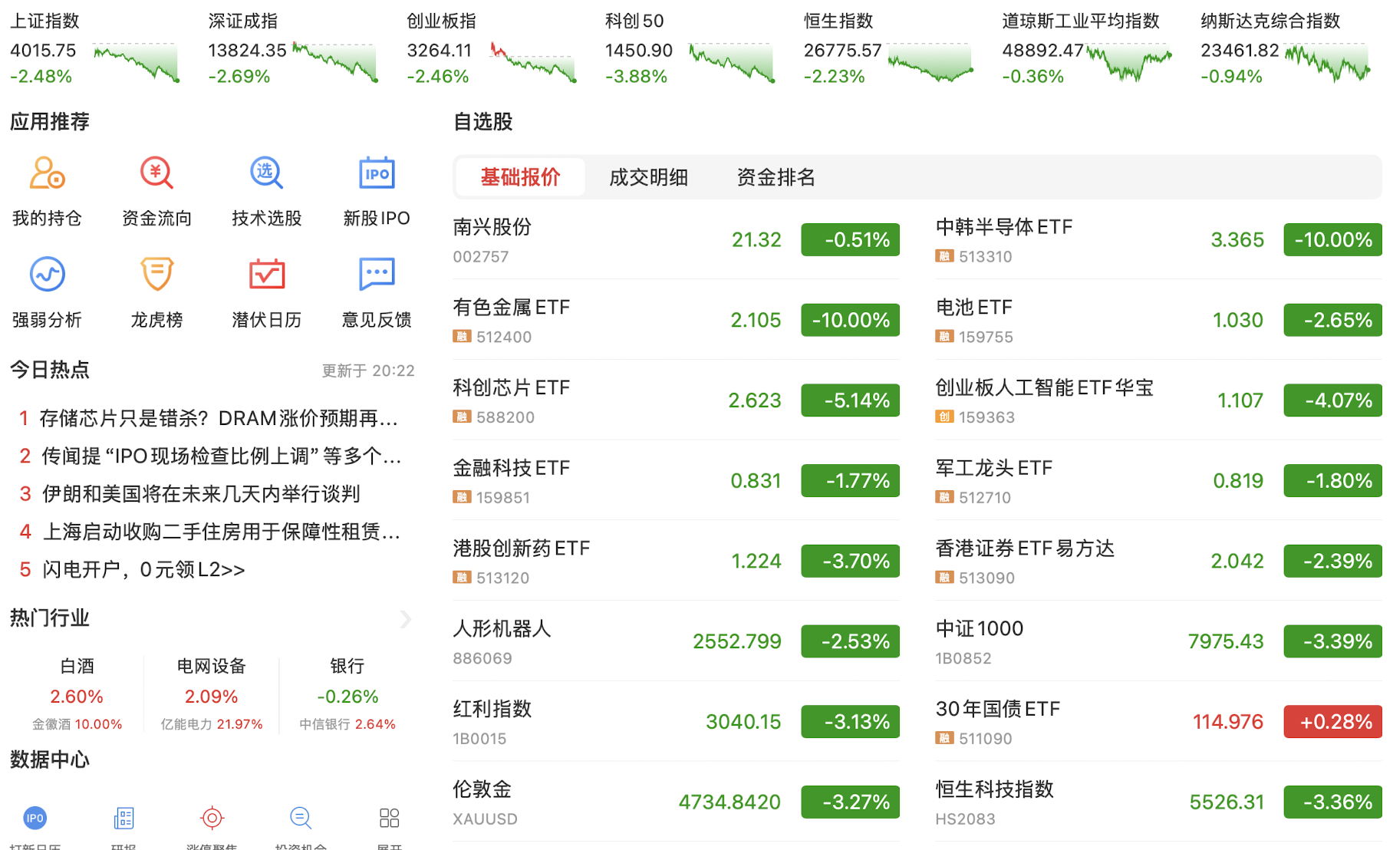Open 强弱分析 strength analysis icon
Screen dimensions: 1393x850
coord(47,275)
